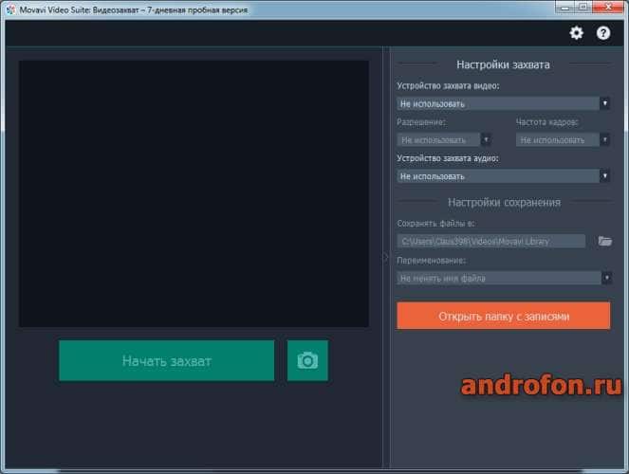This screenshot has height=474, width=629.
Task: Maximize the Movavi Video Suite window
Action: [x=583, y=8]
